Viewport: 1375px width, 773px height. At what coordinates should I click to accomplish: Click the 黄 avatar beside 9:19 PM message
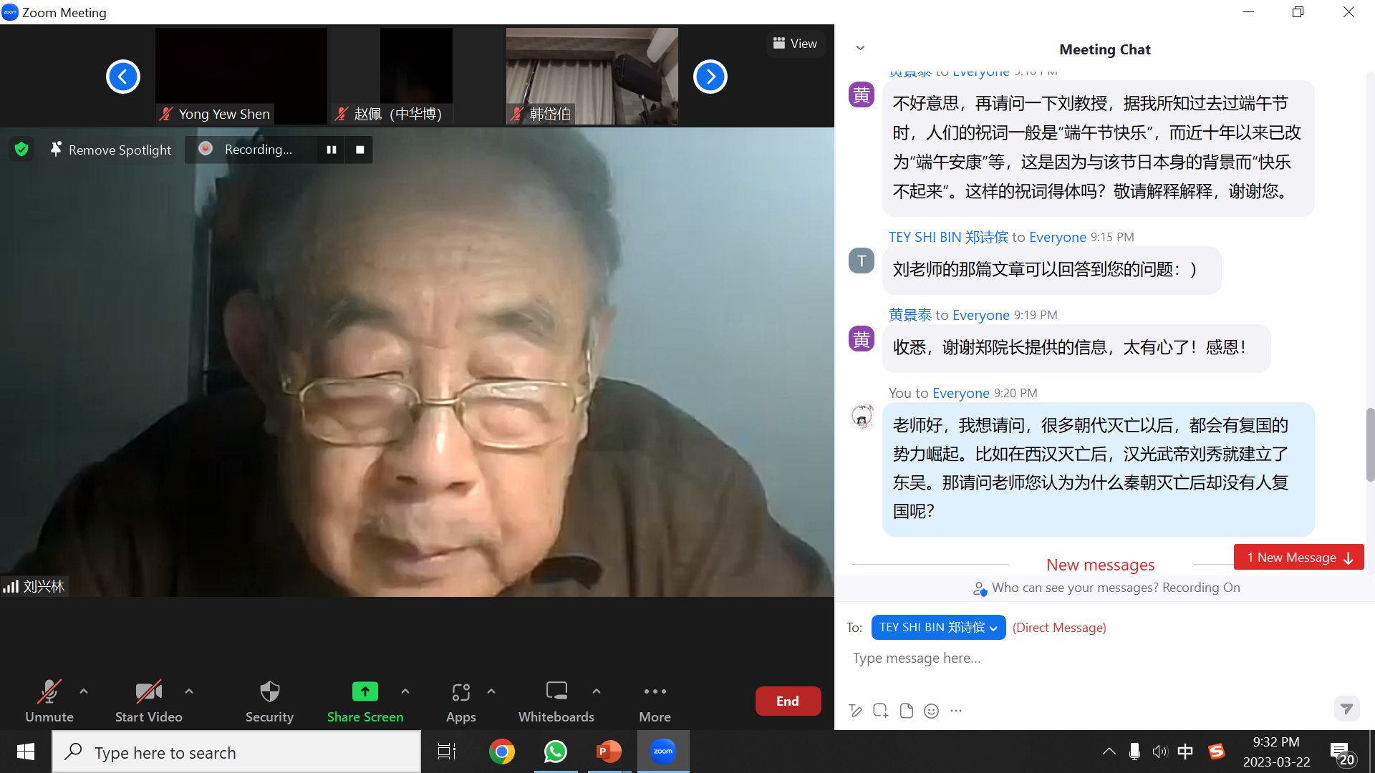[x=862, y=339]
